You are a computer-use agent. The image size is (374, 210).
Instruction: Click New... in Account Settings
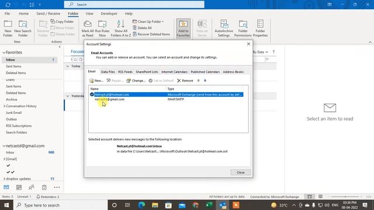pyautogui.click(x=96, y=80)
